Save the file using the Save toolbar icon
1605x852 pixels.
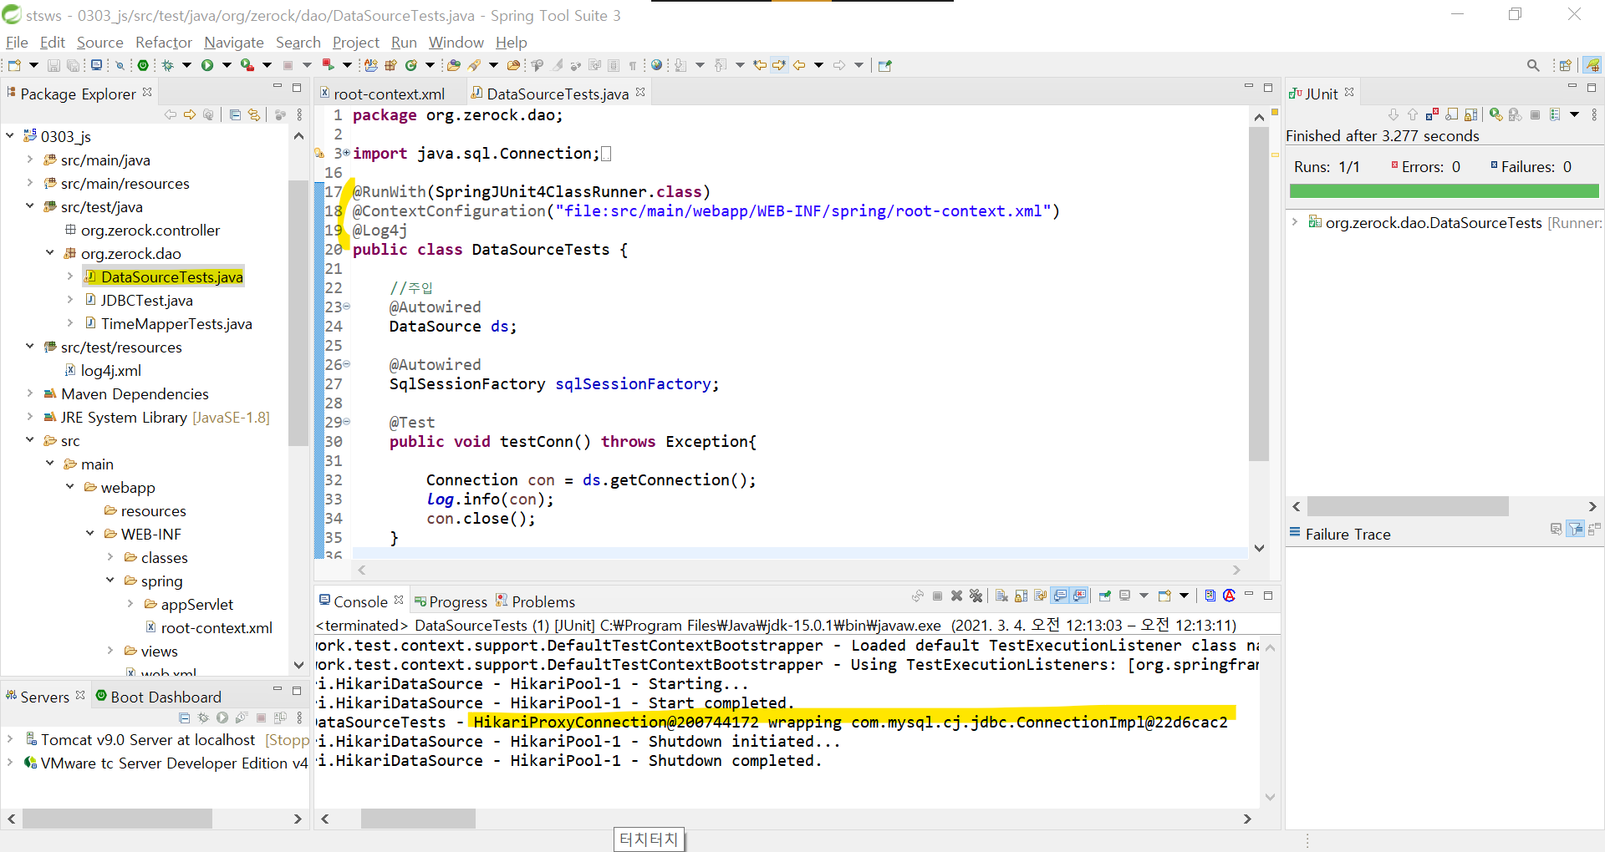pos(53,65)
